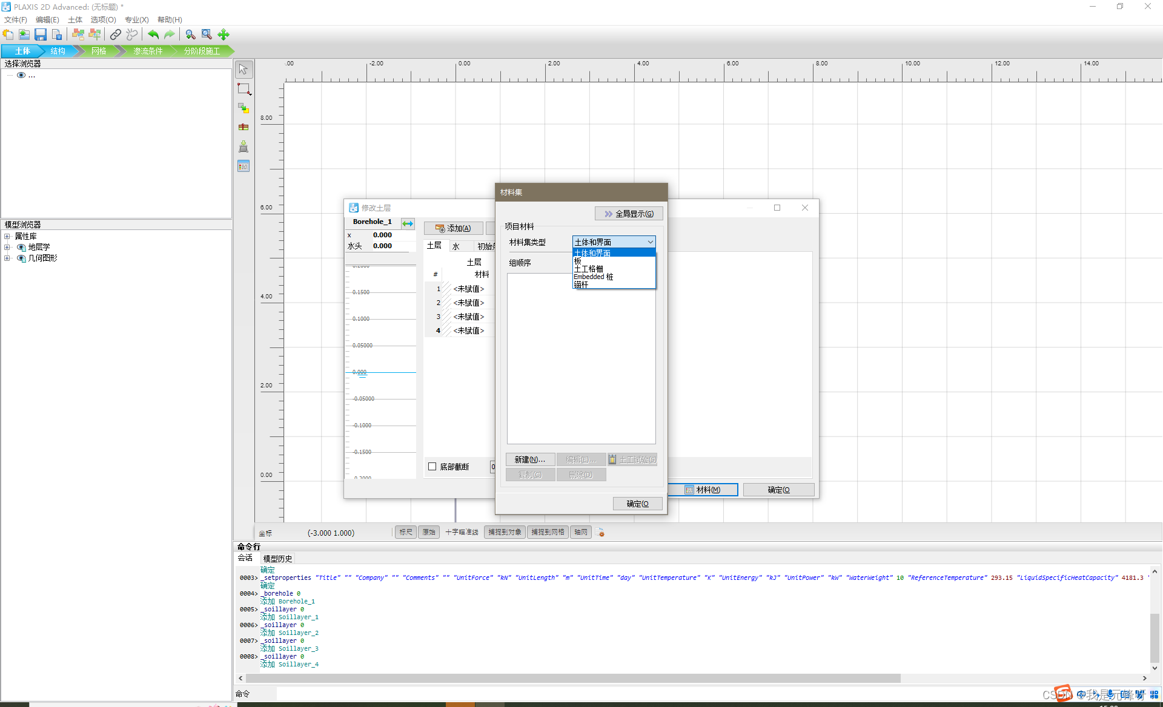
Task: Click the 全局显示(G) button
Action: click(x=629, y=214)
